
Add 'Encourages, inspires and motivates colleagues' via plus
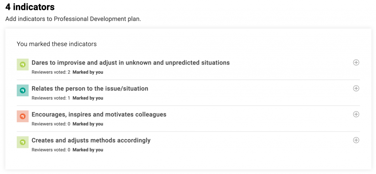coord(356,114)
